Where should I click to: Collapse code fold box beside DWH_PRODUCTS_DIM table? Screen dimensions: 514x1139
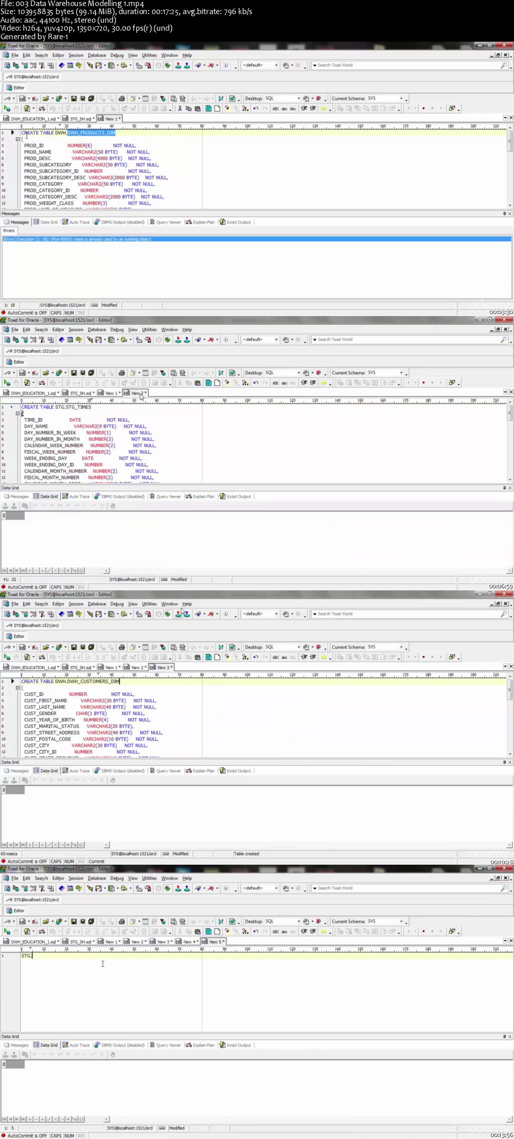(x=18, y=139)
